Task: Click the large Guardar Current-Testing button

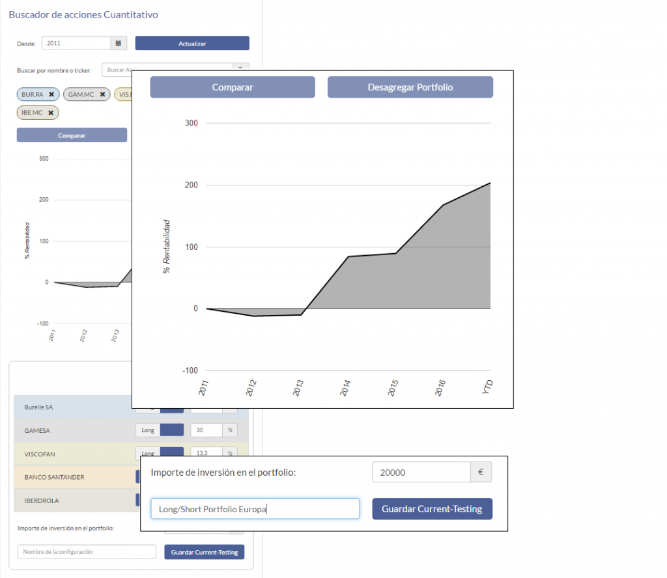Action: click(x=432, y=509)
